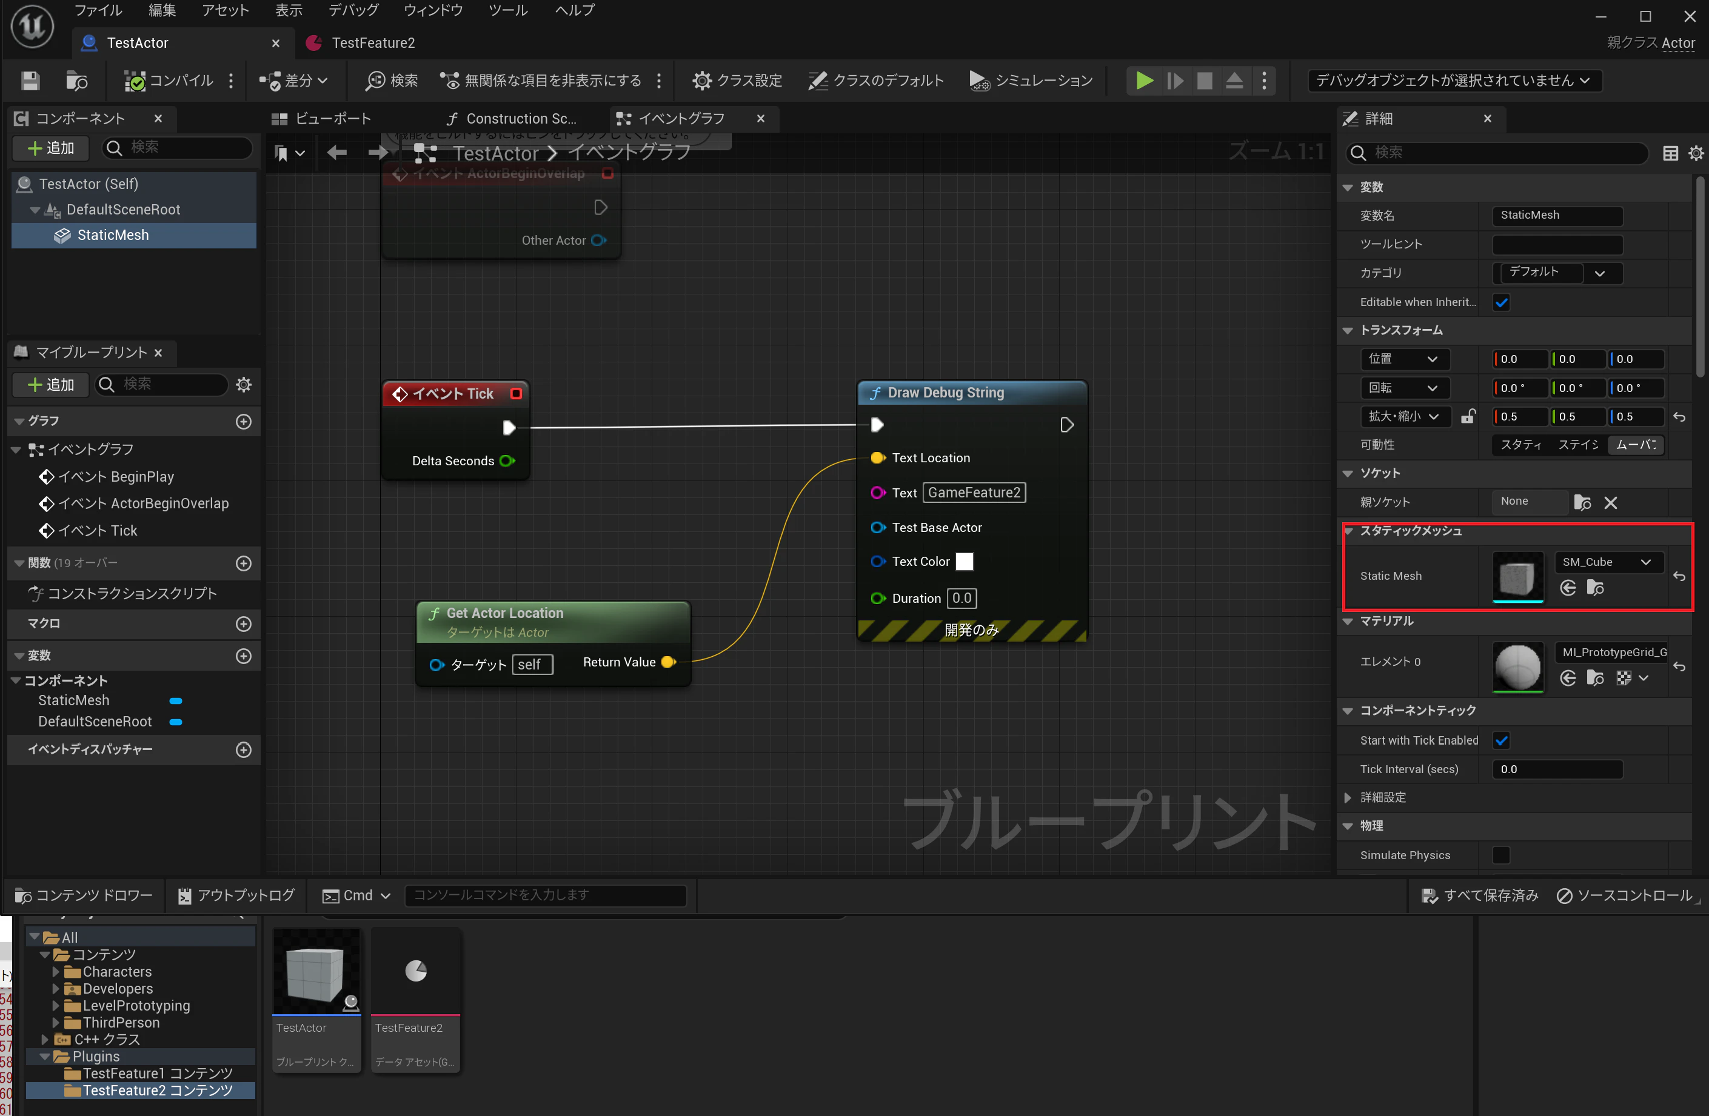1709x1116 pixels.
Task: Compile the blueprint with the コンパイル button
Action: (x=170, y=81)
